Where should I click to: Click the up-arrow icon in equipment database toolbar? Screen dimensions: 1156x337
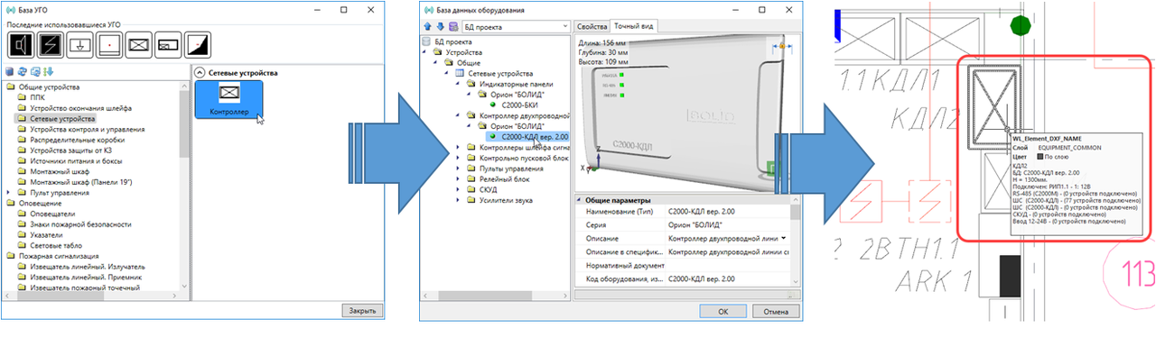(427, 27)
